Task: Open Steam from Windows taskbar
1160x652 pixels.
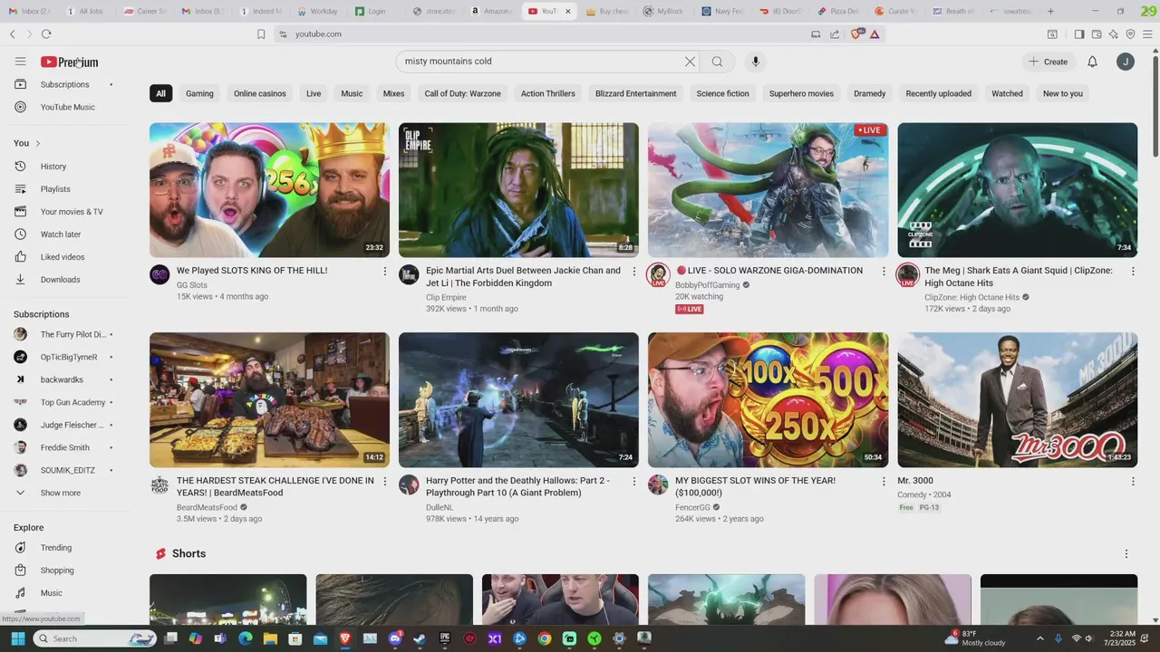Action: pos(420,638)
